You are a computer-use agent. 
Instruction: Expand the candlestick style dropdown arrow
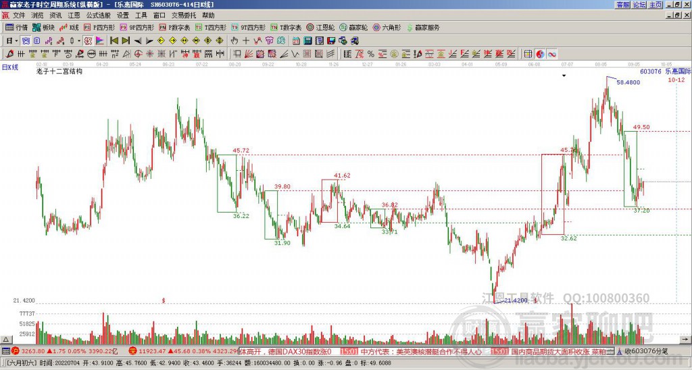click(x=80, y=41)
